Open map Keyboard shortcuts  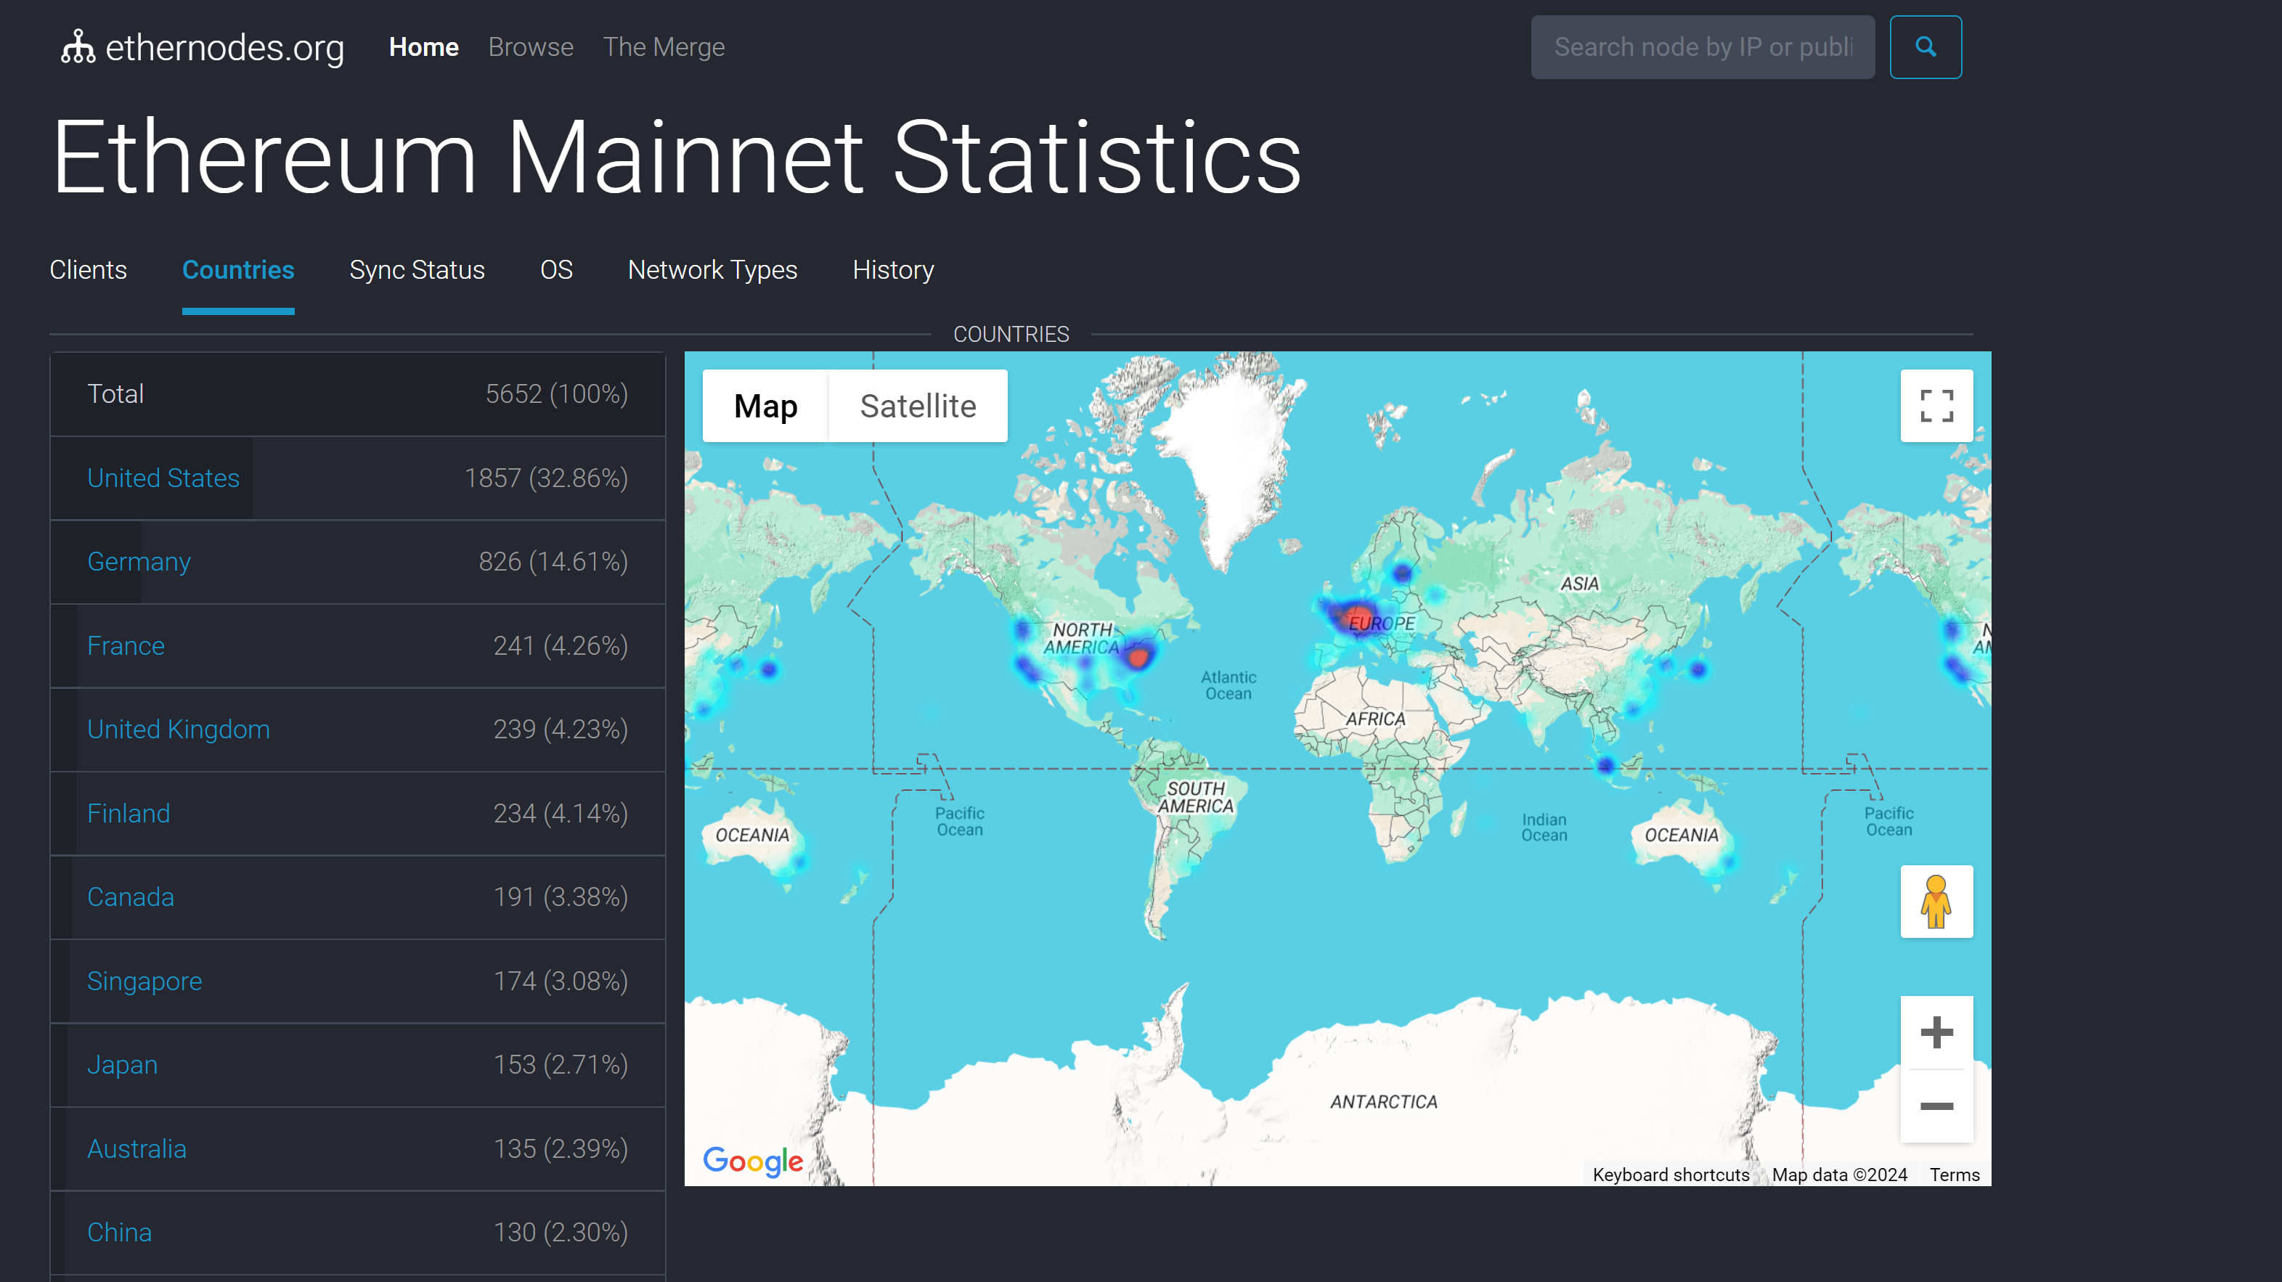click(1670, 1174)
